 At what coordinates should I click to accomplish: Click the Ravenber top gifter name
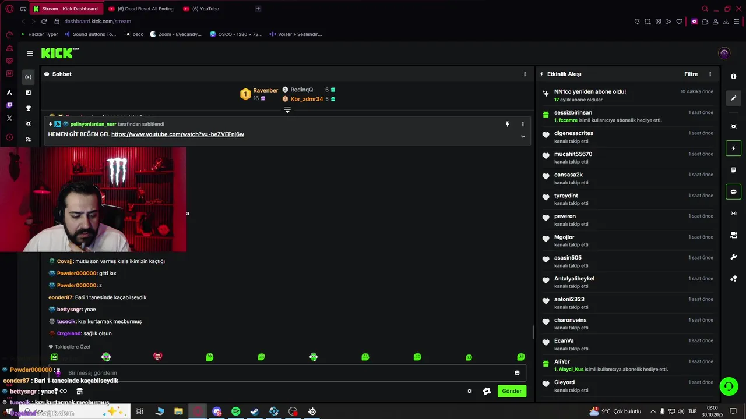(x=265, y=90)
